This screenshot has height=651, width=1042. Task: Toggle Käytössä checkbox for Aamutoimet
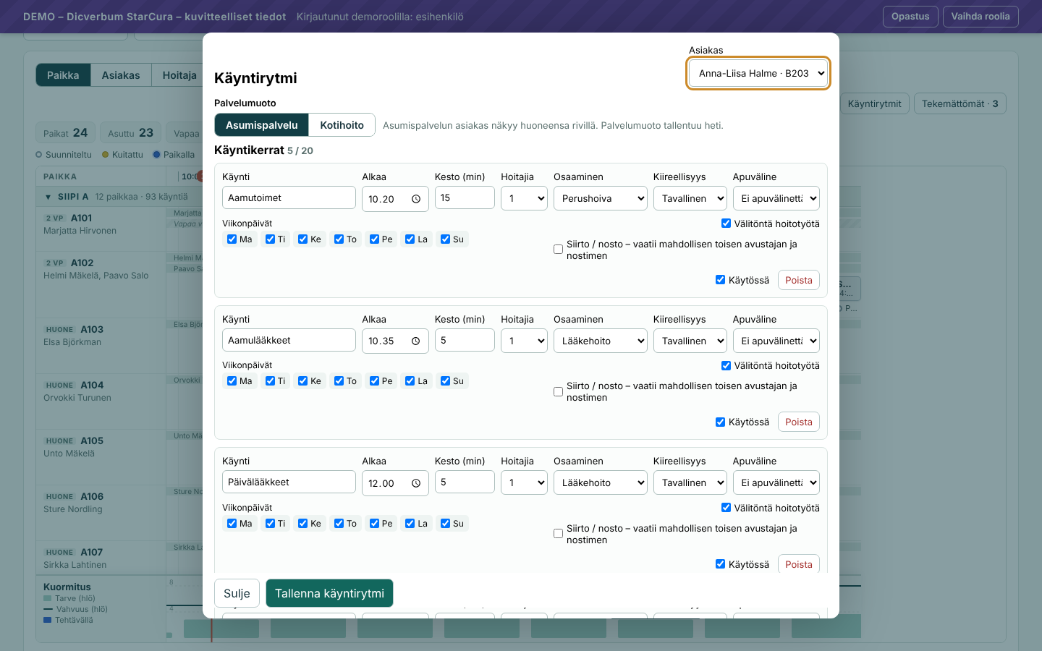pyautogui.click(x=720, y=280)
